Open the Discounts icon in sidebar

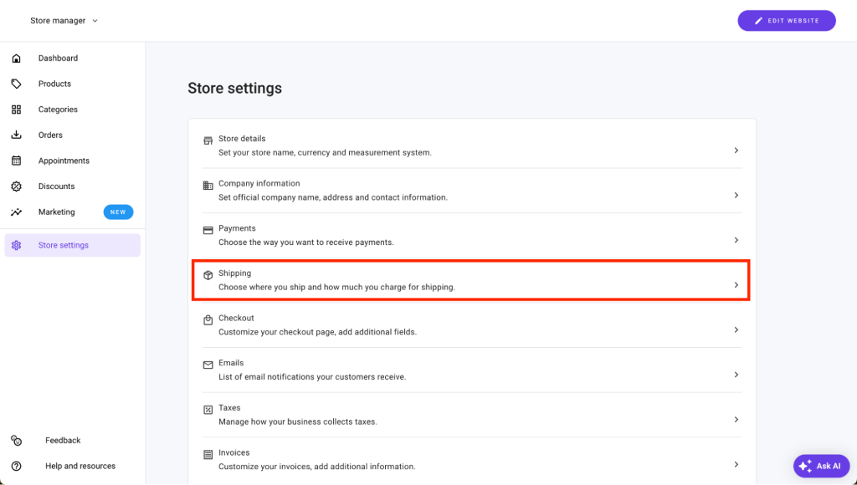(x=17, y=186)
